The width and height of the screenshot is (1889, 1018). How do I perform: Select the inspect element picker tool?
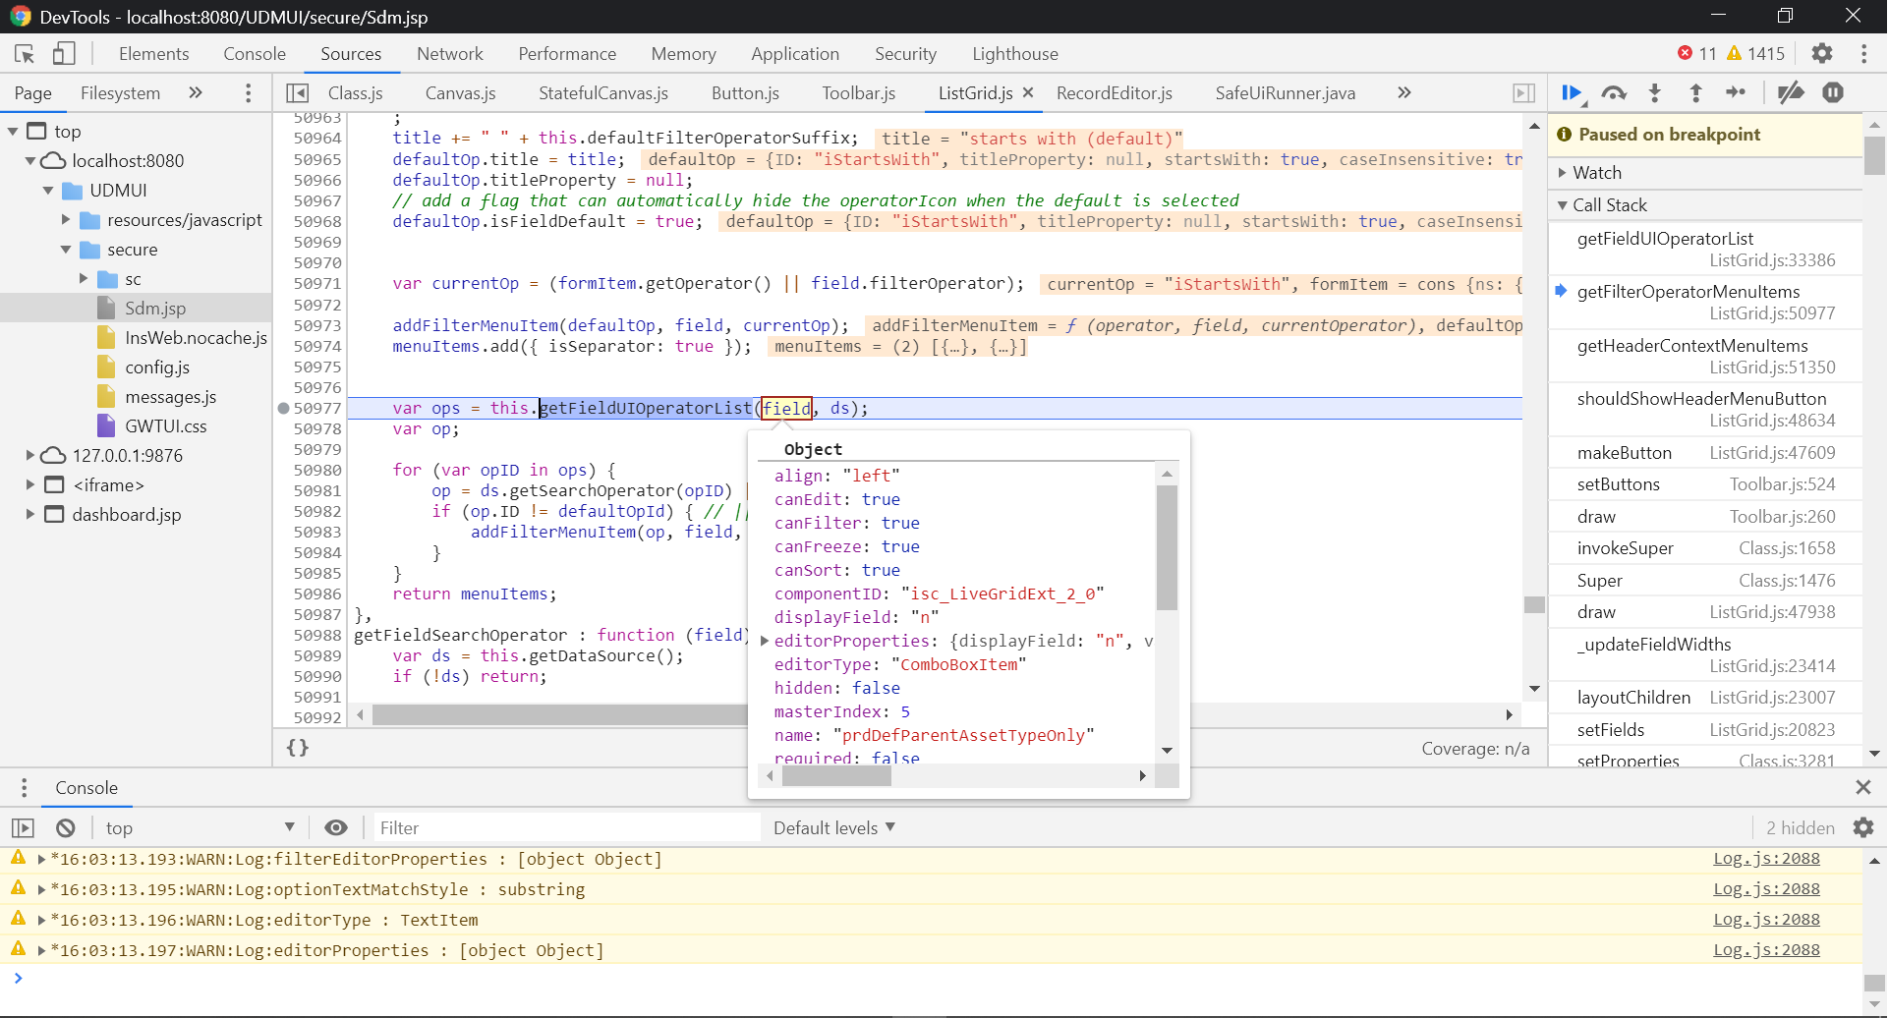coord(25,54)
